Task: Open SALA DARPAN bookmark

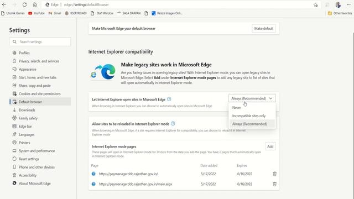Action: pyautogui.click(x=129, y=13)
